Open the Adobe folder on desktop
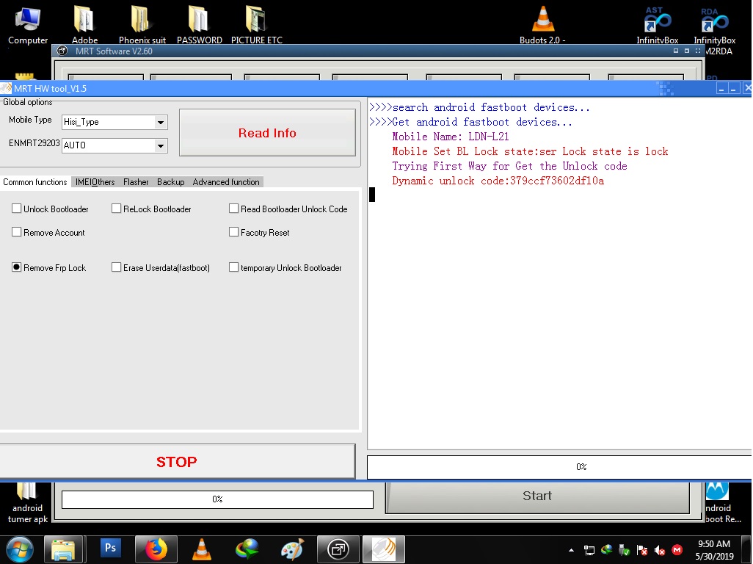This screenshot has height=564, width=753. point(84,25)
